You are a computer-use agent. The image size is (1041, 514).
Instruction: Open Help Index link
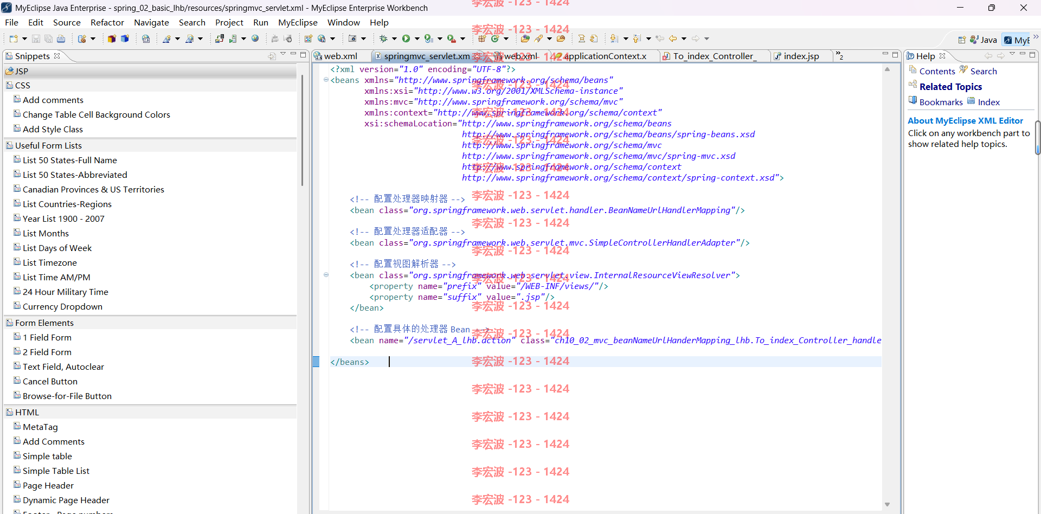point(988,102)
